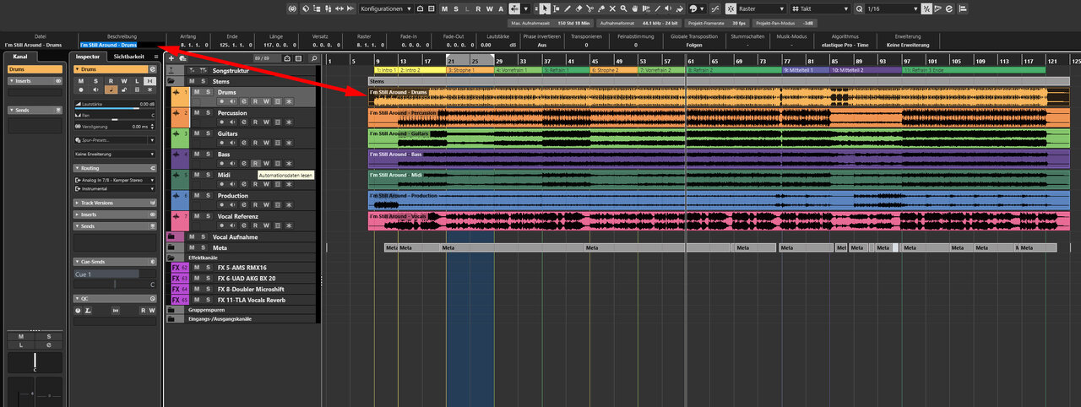This screenshot has height=407, width=1081.
Task: Toggle global read R automation in toolbar
Action: pos(478,8)
